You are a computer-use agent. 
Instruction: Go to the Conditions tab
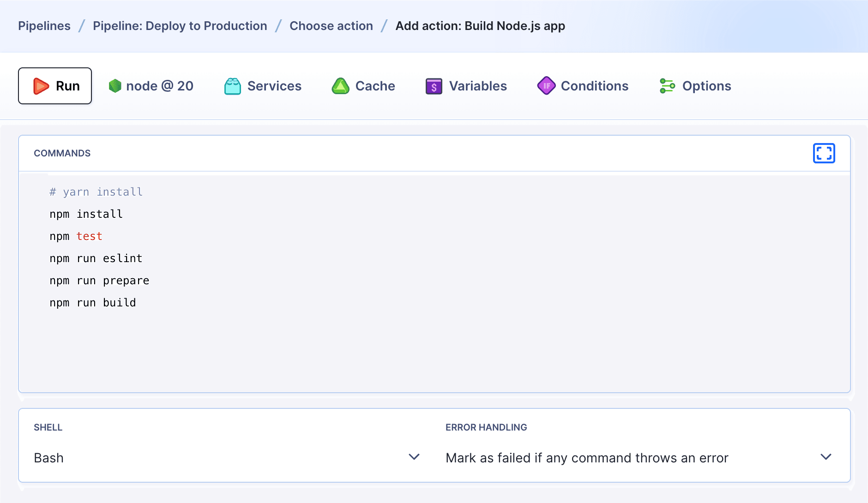(x=594, y=86)
